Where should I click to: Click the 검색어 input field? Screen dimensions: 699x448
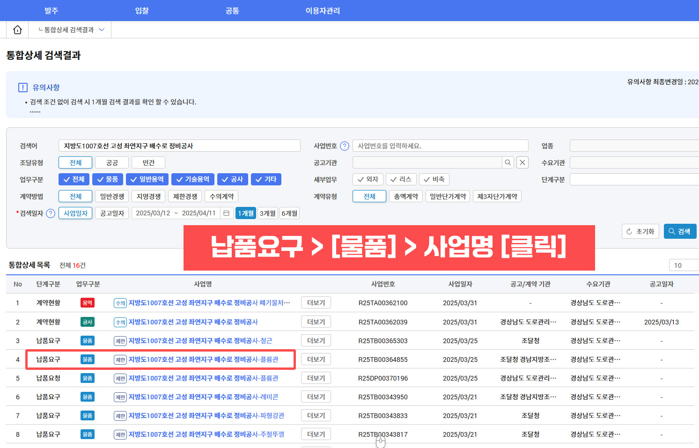tap(179, 146)
